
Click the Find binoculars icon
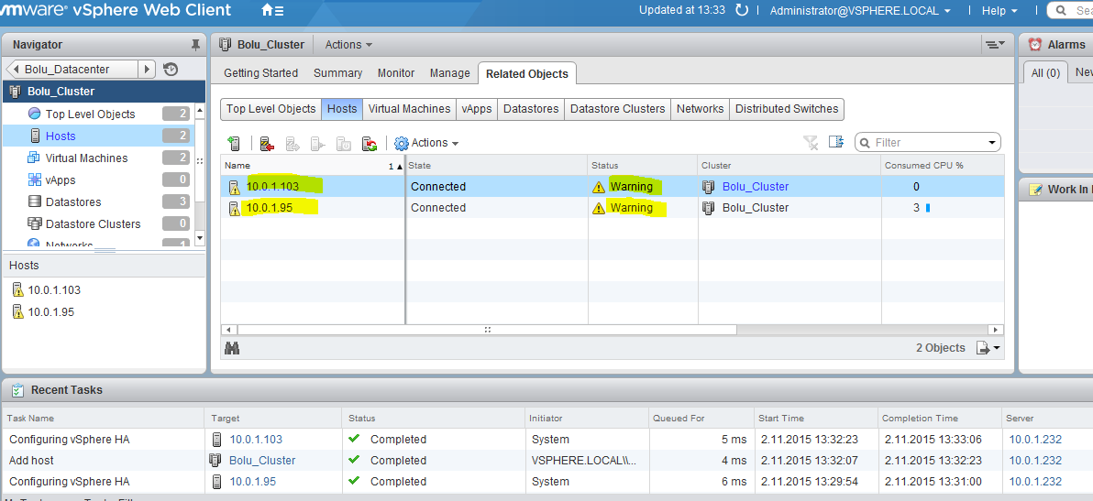click(232, 348)
